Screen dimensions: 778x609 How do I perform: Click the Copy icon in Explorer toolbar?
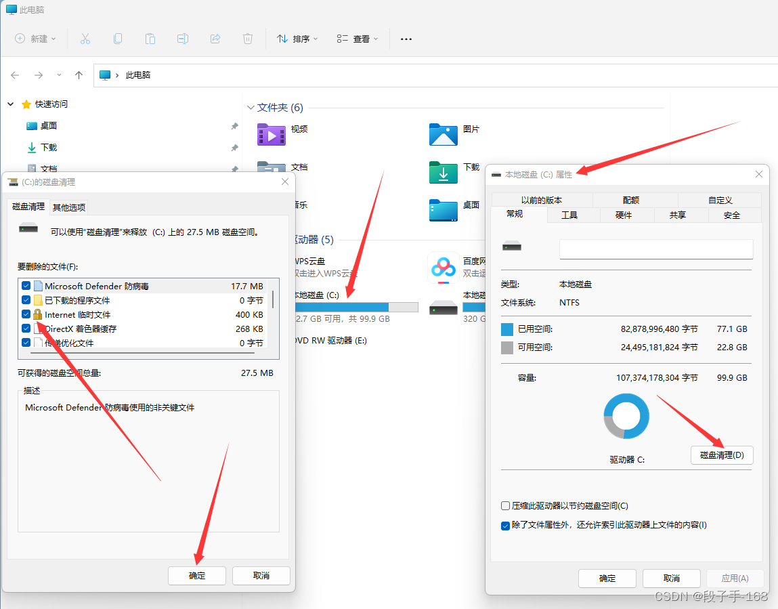point(118,39)
